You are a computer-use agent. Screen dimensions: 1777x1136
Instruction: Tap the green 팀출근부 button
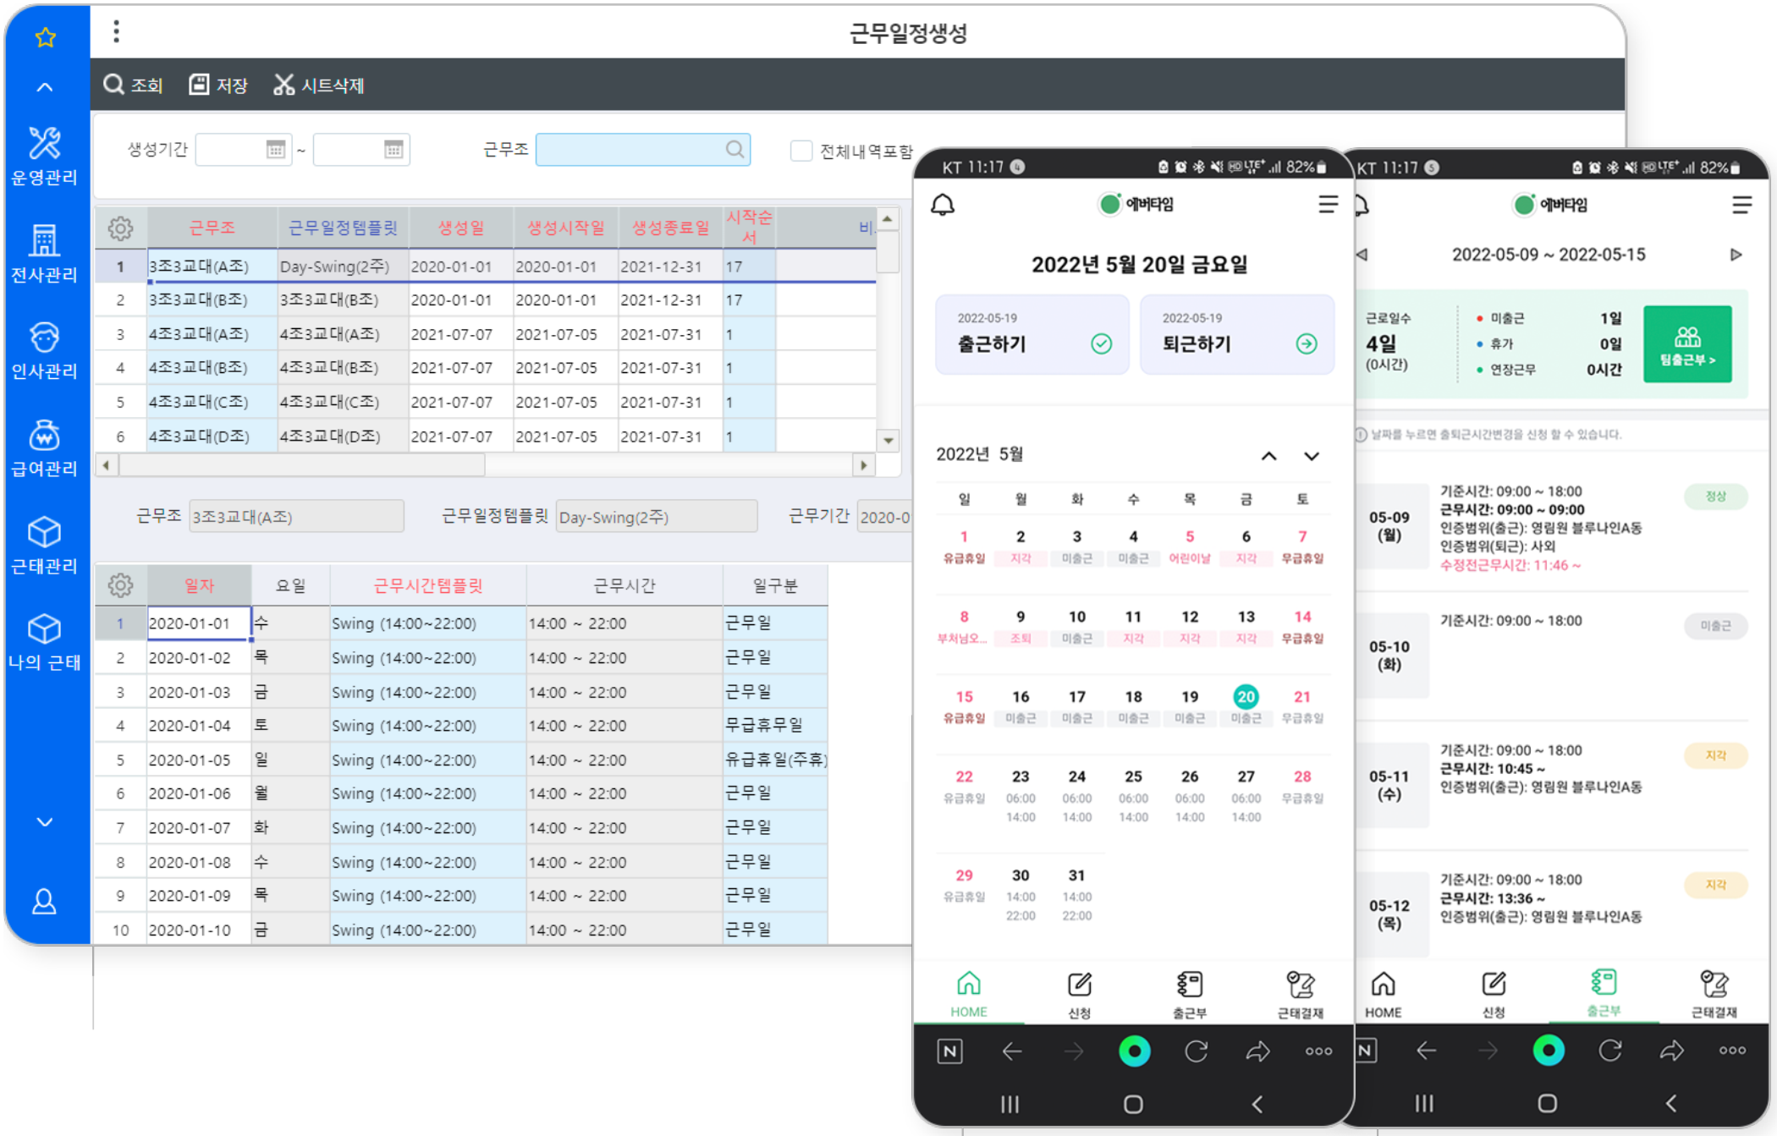pos(1687,344)
